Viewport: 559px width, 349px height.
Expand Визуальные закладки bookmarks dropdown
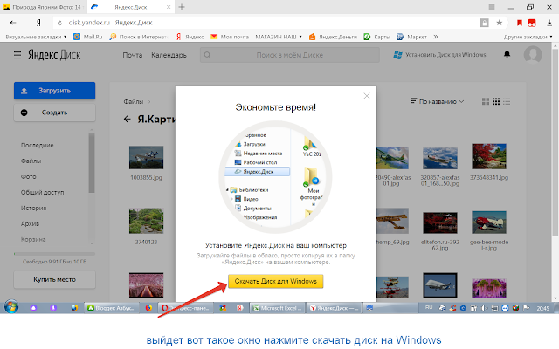pyautogui.click(x=36, y=37)
